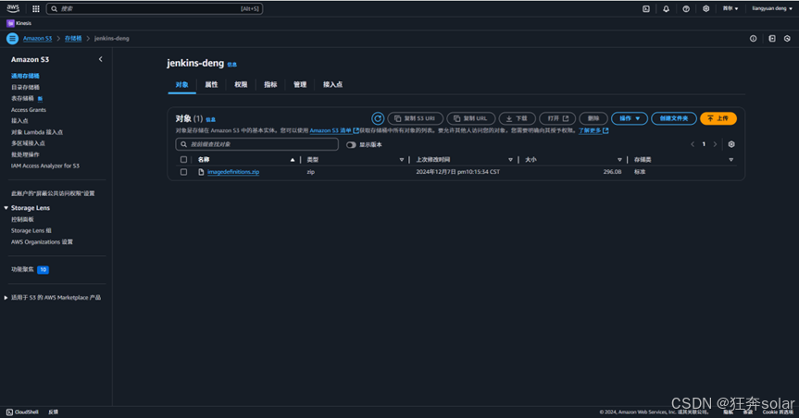Click the panel icon beside the info icon

(x=772, y=38)
